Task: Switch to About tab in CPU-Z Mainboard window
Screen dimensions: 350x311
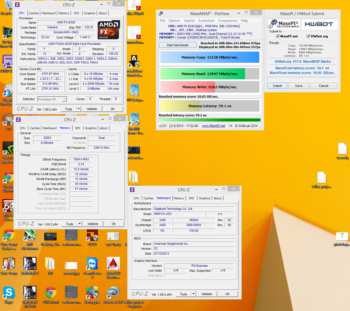Action: 218,198
